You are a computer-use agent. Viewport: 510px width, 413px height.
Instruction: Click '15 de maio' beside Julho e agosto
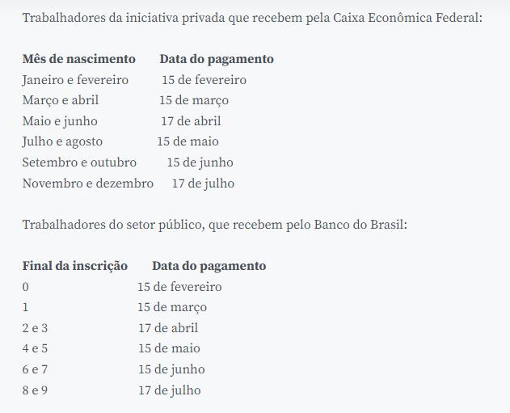tap(188, 141)
